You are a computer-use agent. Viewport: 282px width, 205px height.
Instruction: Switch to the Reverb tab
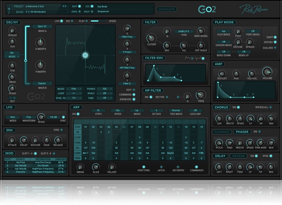pos(239,156)
